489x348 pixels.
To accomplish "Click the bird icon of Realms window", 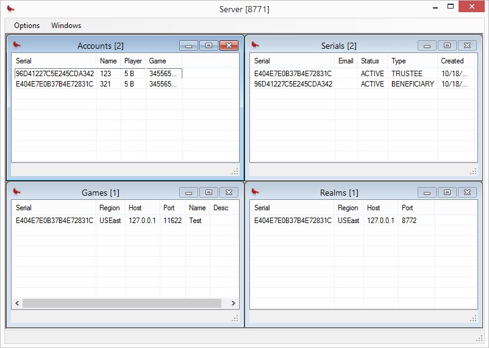I will (x=255, y=192).
